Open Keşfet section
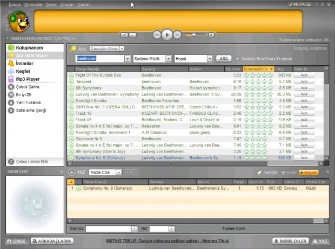This screenshot has width=335, height=249. pos(35,72)
